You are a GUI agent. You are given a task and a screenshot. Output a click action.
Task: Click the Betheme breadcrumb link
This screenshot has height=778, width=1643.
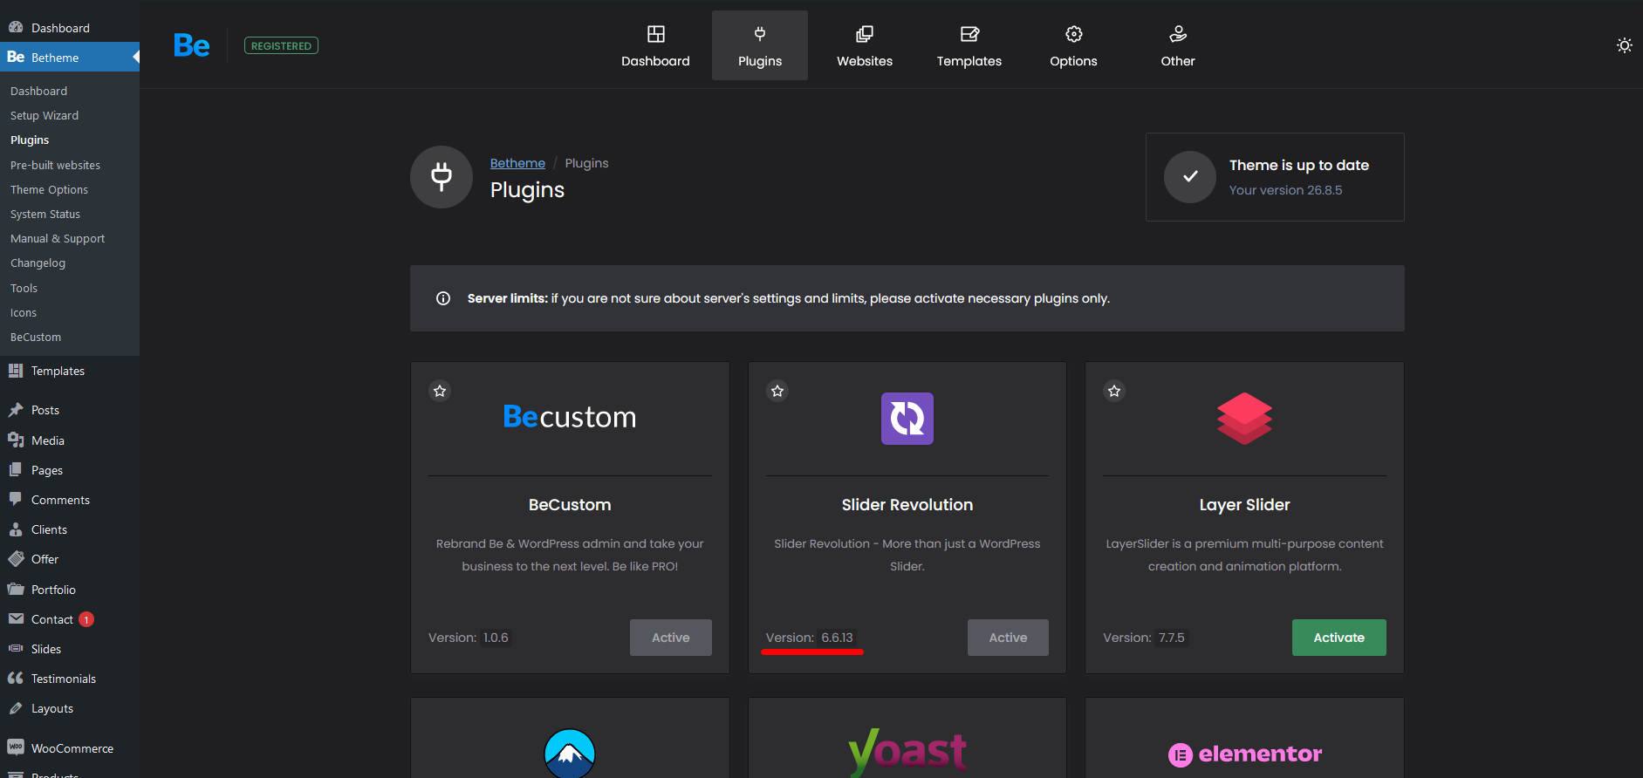(517, 163)
